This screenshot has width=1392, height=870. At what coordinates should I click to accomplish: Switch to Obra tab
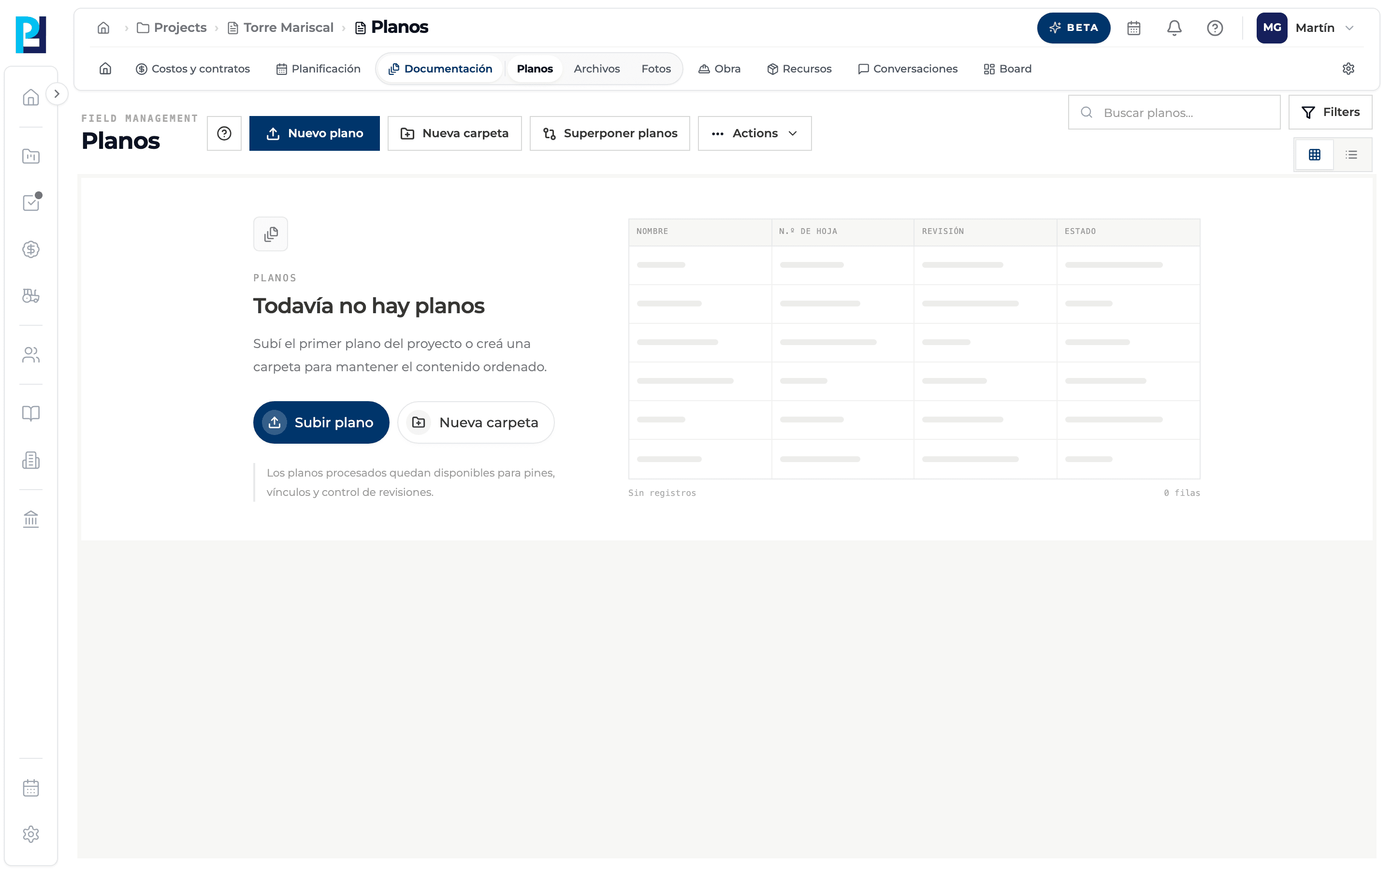point(720,69)
